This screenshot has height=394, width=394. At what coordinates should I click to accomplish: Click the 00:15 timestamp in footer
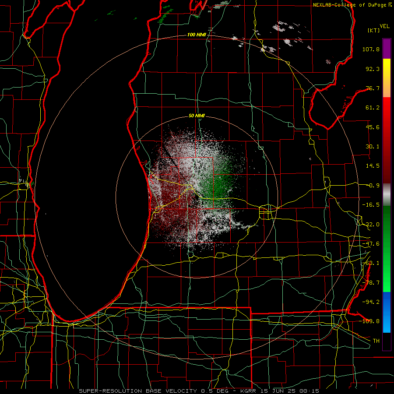[309, 391]
